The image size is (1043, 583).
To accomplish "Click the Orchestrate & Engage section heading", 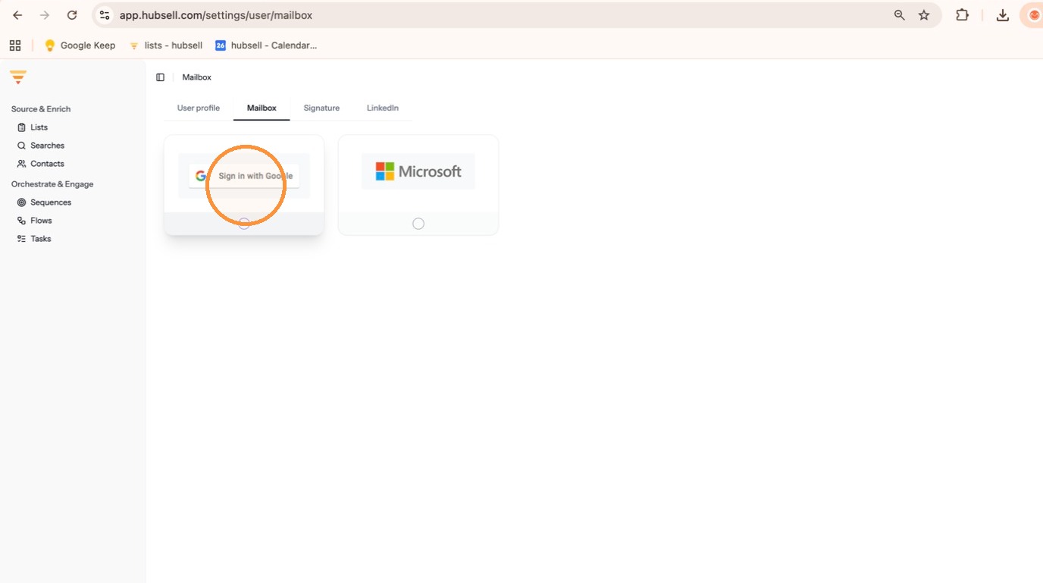I will pyautogui.click(x=52, y=184).
